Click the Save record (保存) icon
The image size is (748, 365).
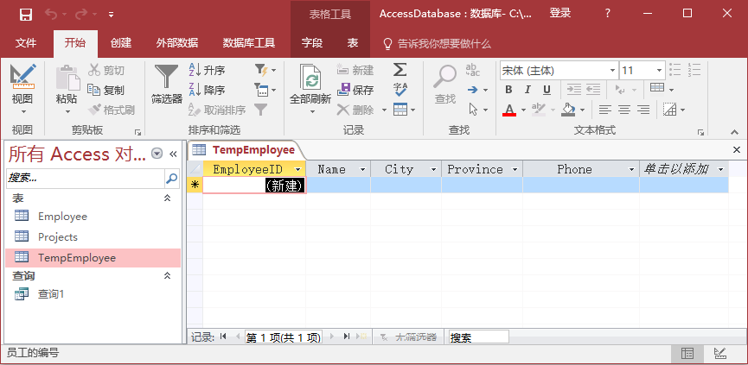(x=344, y=90)
